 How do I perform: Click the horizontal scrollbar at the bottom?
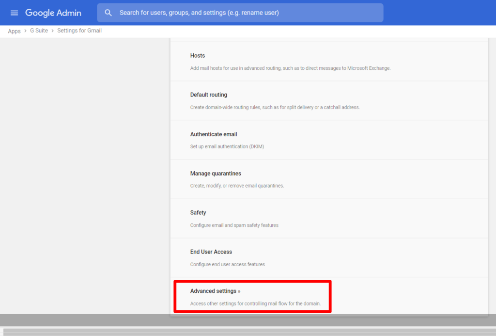248,332
